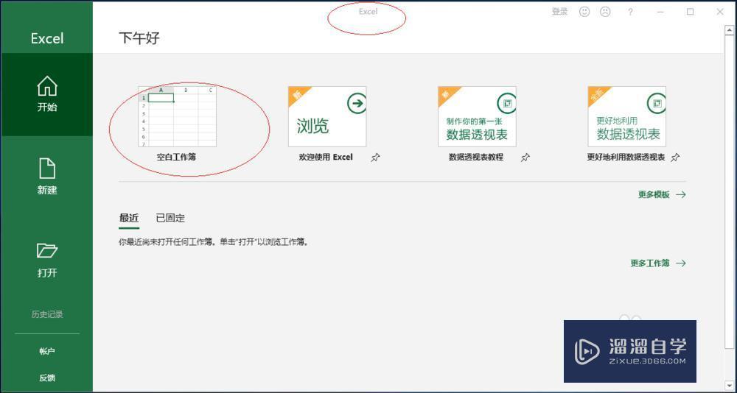The height and width of the screenshot is (393, 737).
Task: Click the 下午好 greeting heading
Action: (139, 38)
